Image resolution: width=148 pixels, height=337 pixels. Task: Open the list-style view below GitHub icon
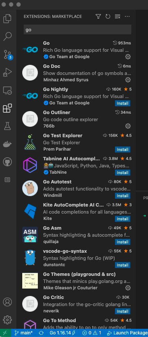click(x=7, y=180)
